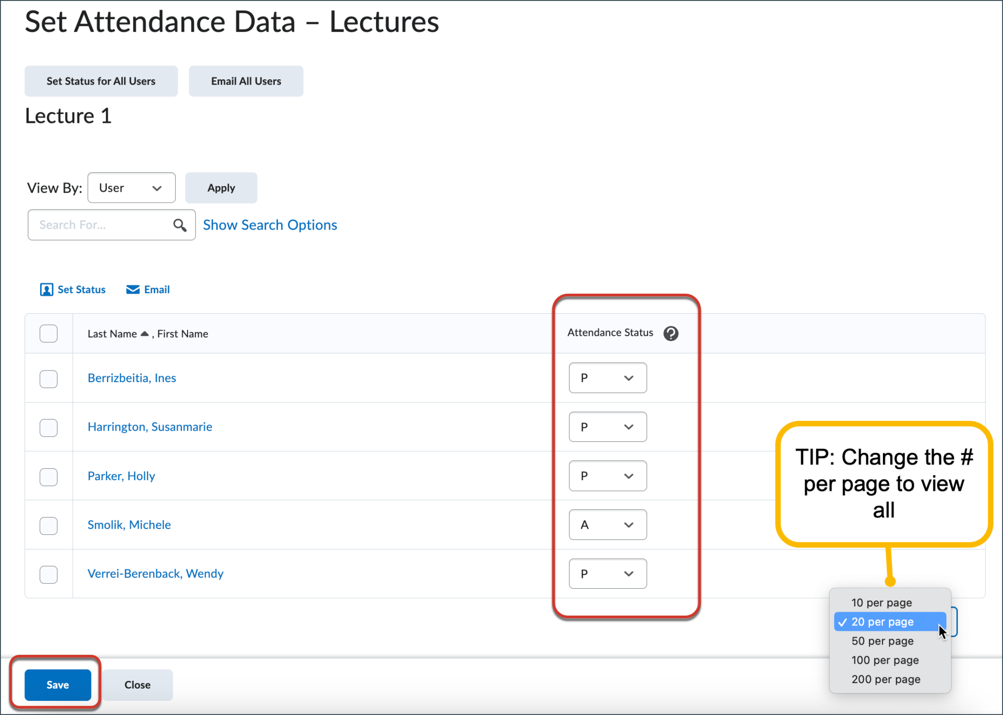Click the search magnifying glass icon
Screen dimensions: 1003x715
coord(179,225)
